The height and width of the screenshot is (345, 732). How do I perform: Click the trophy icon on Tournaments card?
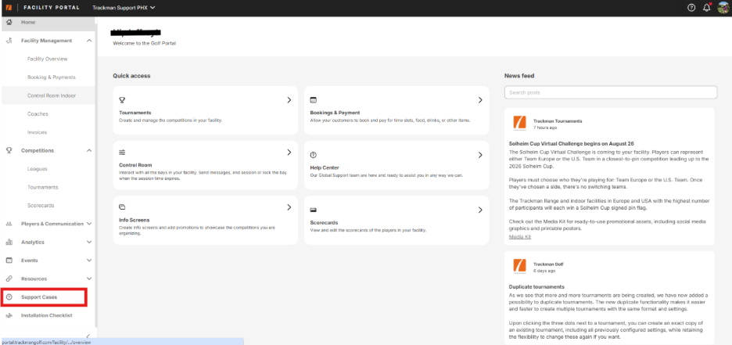click(x=122, y=100)
